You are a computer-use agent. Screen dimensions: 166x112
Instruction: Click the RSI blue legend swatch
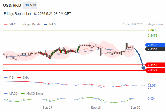click(6, 78)
